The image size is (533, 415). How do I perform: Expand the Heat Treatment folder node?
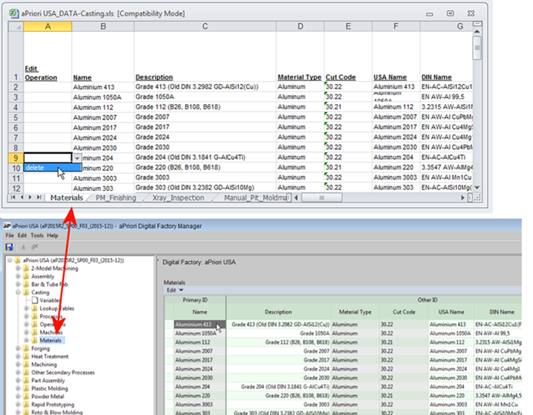tap(18, 356)
